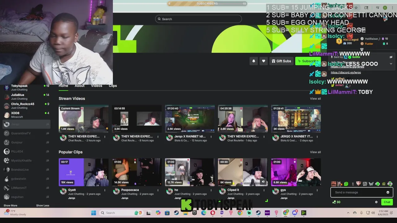Open the discord.gg/jerqo link in chat
Viewport: 397px width, 223px height.
tap(346, 72)
